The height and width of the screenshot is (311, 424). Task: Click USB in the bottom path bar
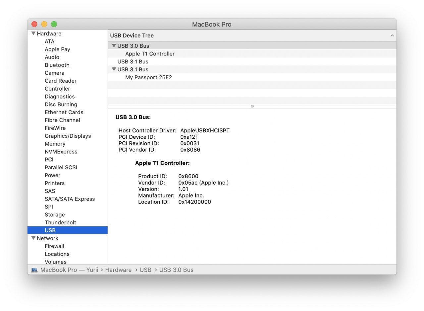click(145, 270)
